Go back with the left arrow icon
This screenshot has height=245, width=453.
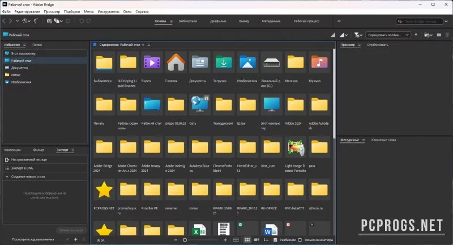[4, 21]
